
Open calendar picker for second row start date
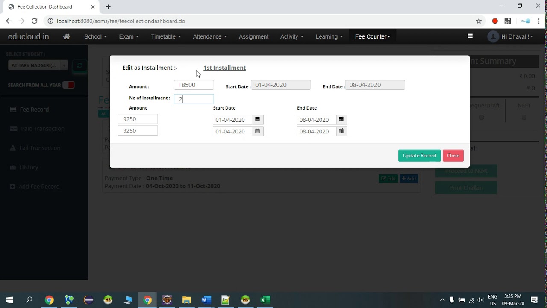coord(258,131)
